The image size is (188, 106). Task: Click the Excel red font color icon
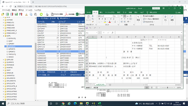[110, 22]
